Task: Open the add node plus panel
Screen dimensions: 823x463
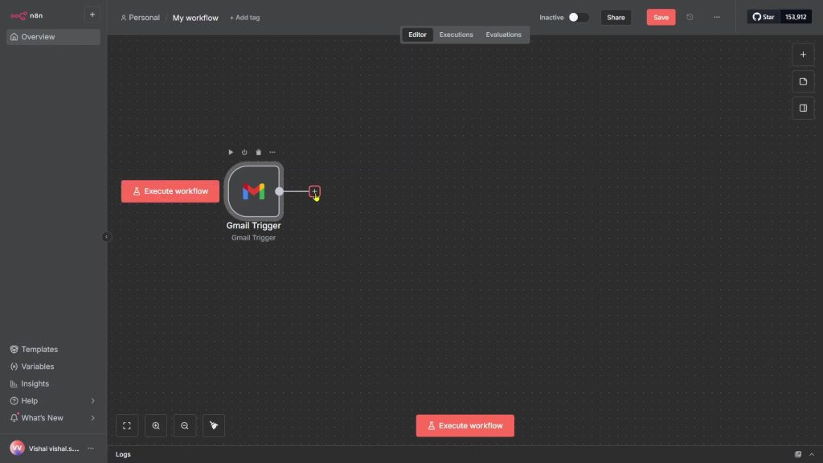Action: (x=803, y=55)
